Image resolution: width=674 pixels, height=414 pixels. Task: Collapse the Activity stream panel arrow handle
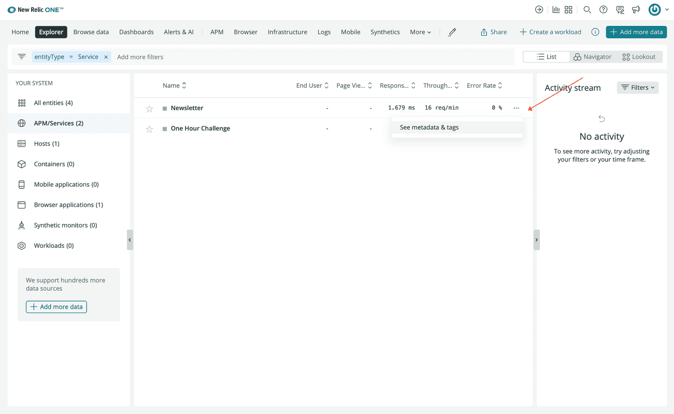point(537,240)
